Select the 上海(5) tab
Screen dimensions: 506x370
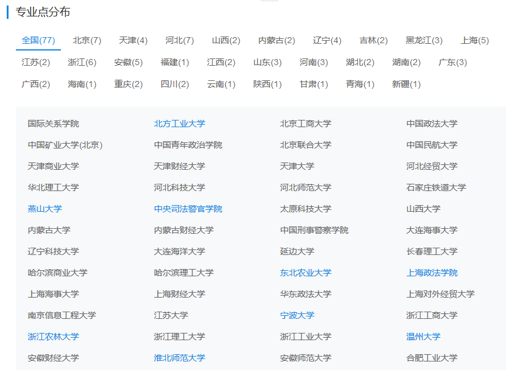pos(474,41)
